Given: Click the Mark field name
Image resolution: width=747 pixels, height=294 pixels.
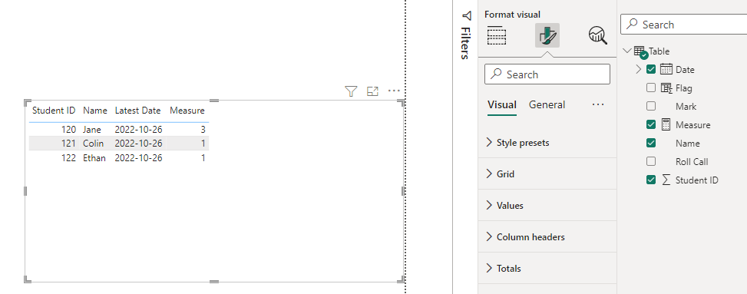Looking at the screenshot, I should click(x=686, y=106).
